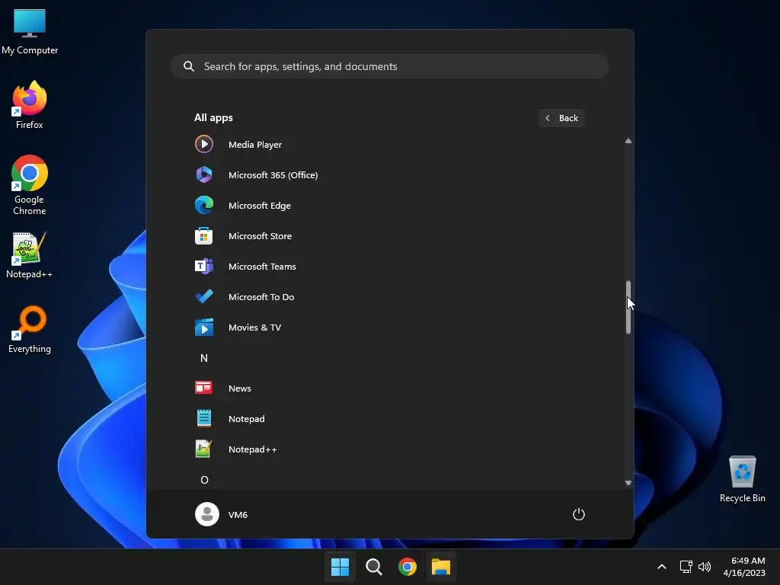780x585 pixels.
Task: Open My Computer desktop icon
Action: (x=30, y=32)
